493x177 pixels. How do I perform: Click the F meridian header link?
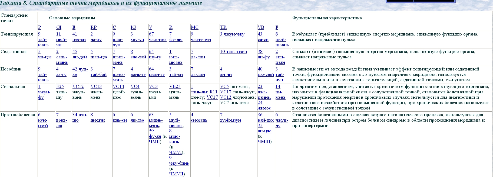[x=277, y=27]
